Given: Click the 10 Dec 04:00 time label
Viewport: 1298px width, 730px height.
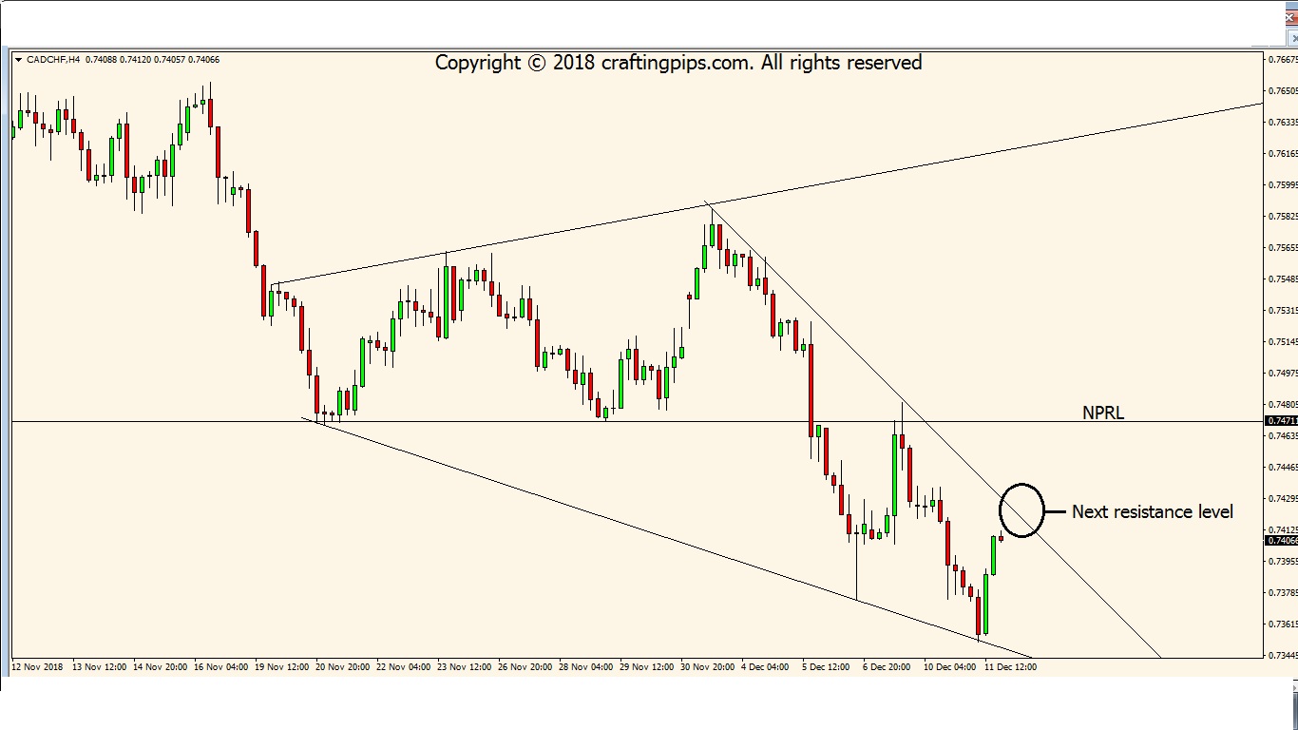Looking at the screenshot, I should click(x=949, y=667).
